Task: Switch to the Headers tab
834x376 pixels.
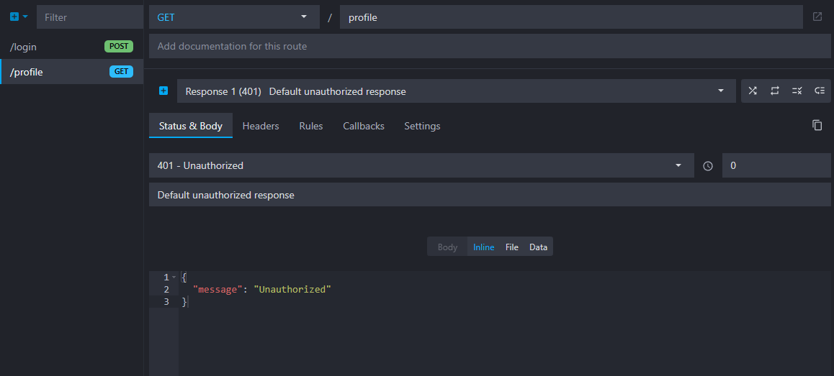Action: [261, 126]
